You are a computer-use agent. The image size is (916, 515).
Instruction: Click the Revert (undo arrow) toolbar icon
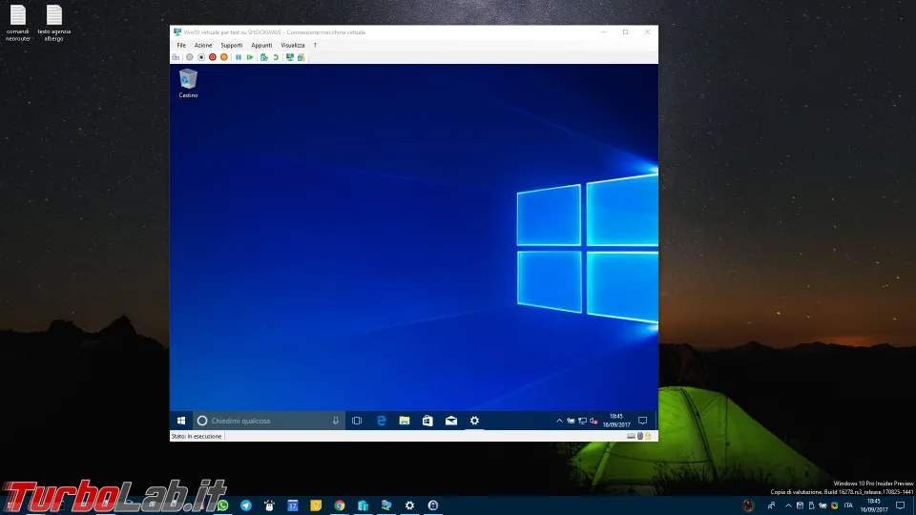(x=276, y=57)
